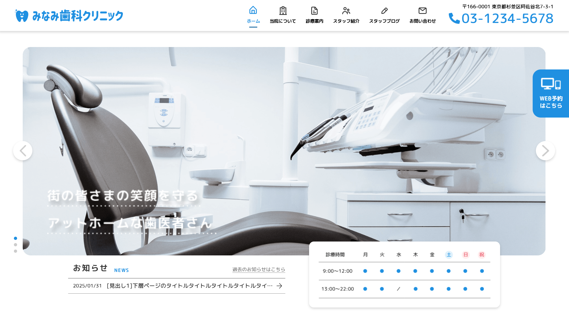Screen dimensions: 569x323
Task: Open the 過去のお知らせはこちら link
Action: click(x=259, y=270)
